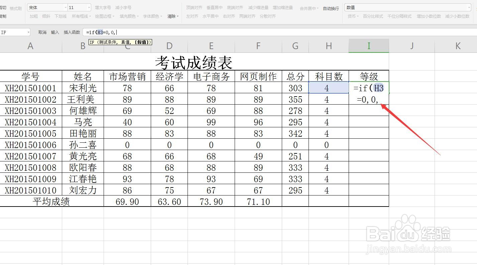Screen dimensions: 477x265
Task: Apply underline formatting (下划线)
Action: click(60, 16)
